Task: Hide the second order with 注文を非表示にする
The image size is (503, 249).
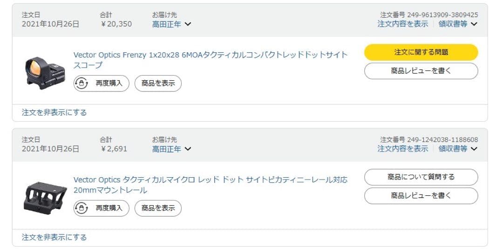Action: [x=54, y=237]
